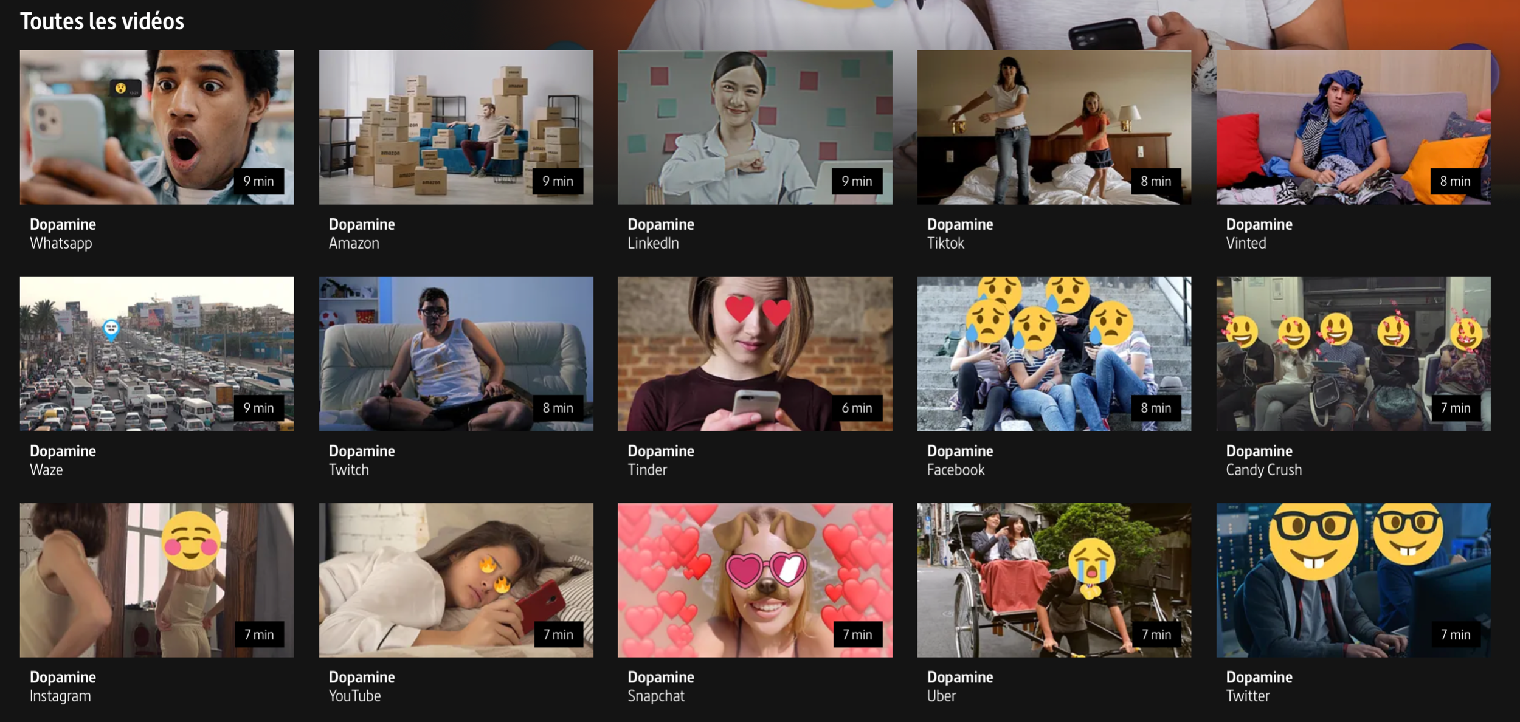This screenshot has width=1520, height=722.
Task: Click the 7 min badge on YouTube video
Action: pyautogui.click(x=558, y=634)
